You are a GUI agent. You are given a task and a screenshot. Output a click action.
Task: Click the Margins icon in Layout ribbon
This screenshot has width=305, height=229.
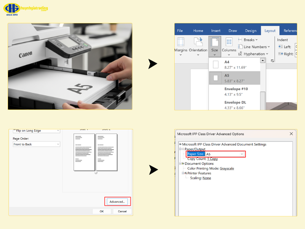click(181, 42)
